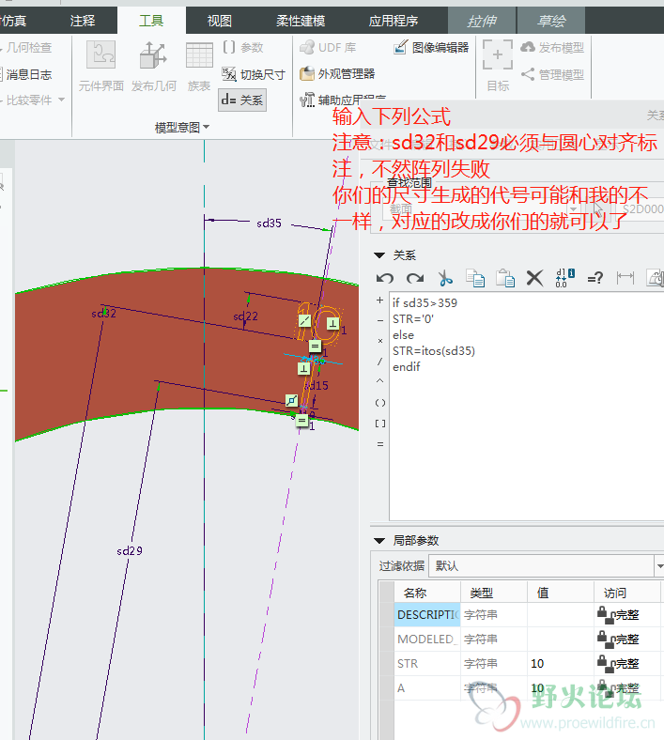
Task: Click the =? evaluate expression icon
Action: click(x=595, y=279)
